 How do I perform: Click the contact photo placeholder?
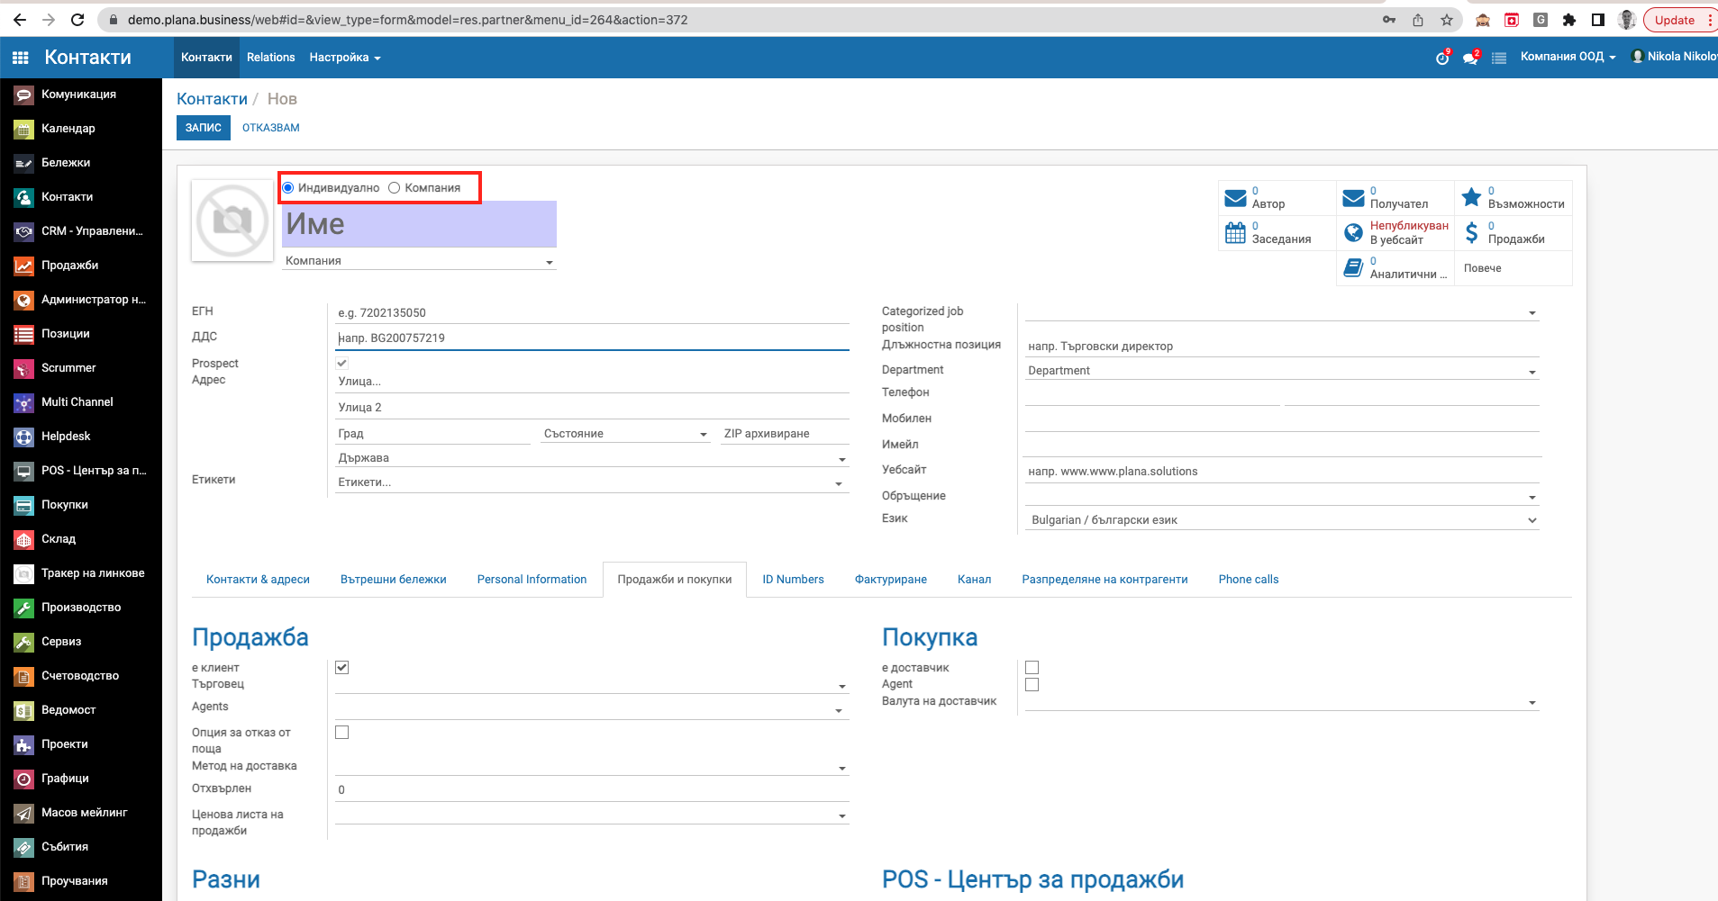(232, 221)
